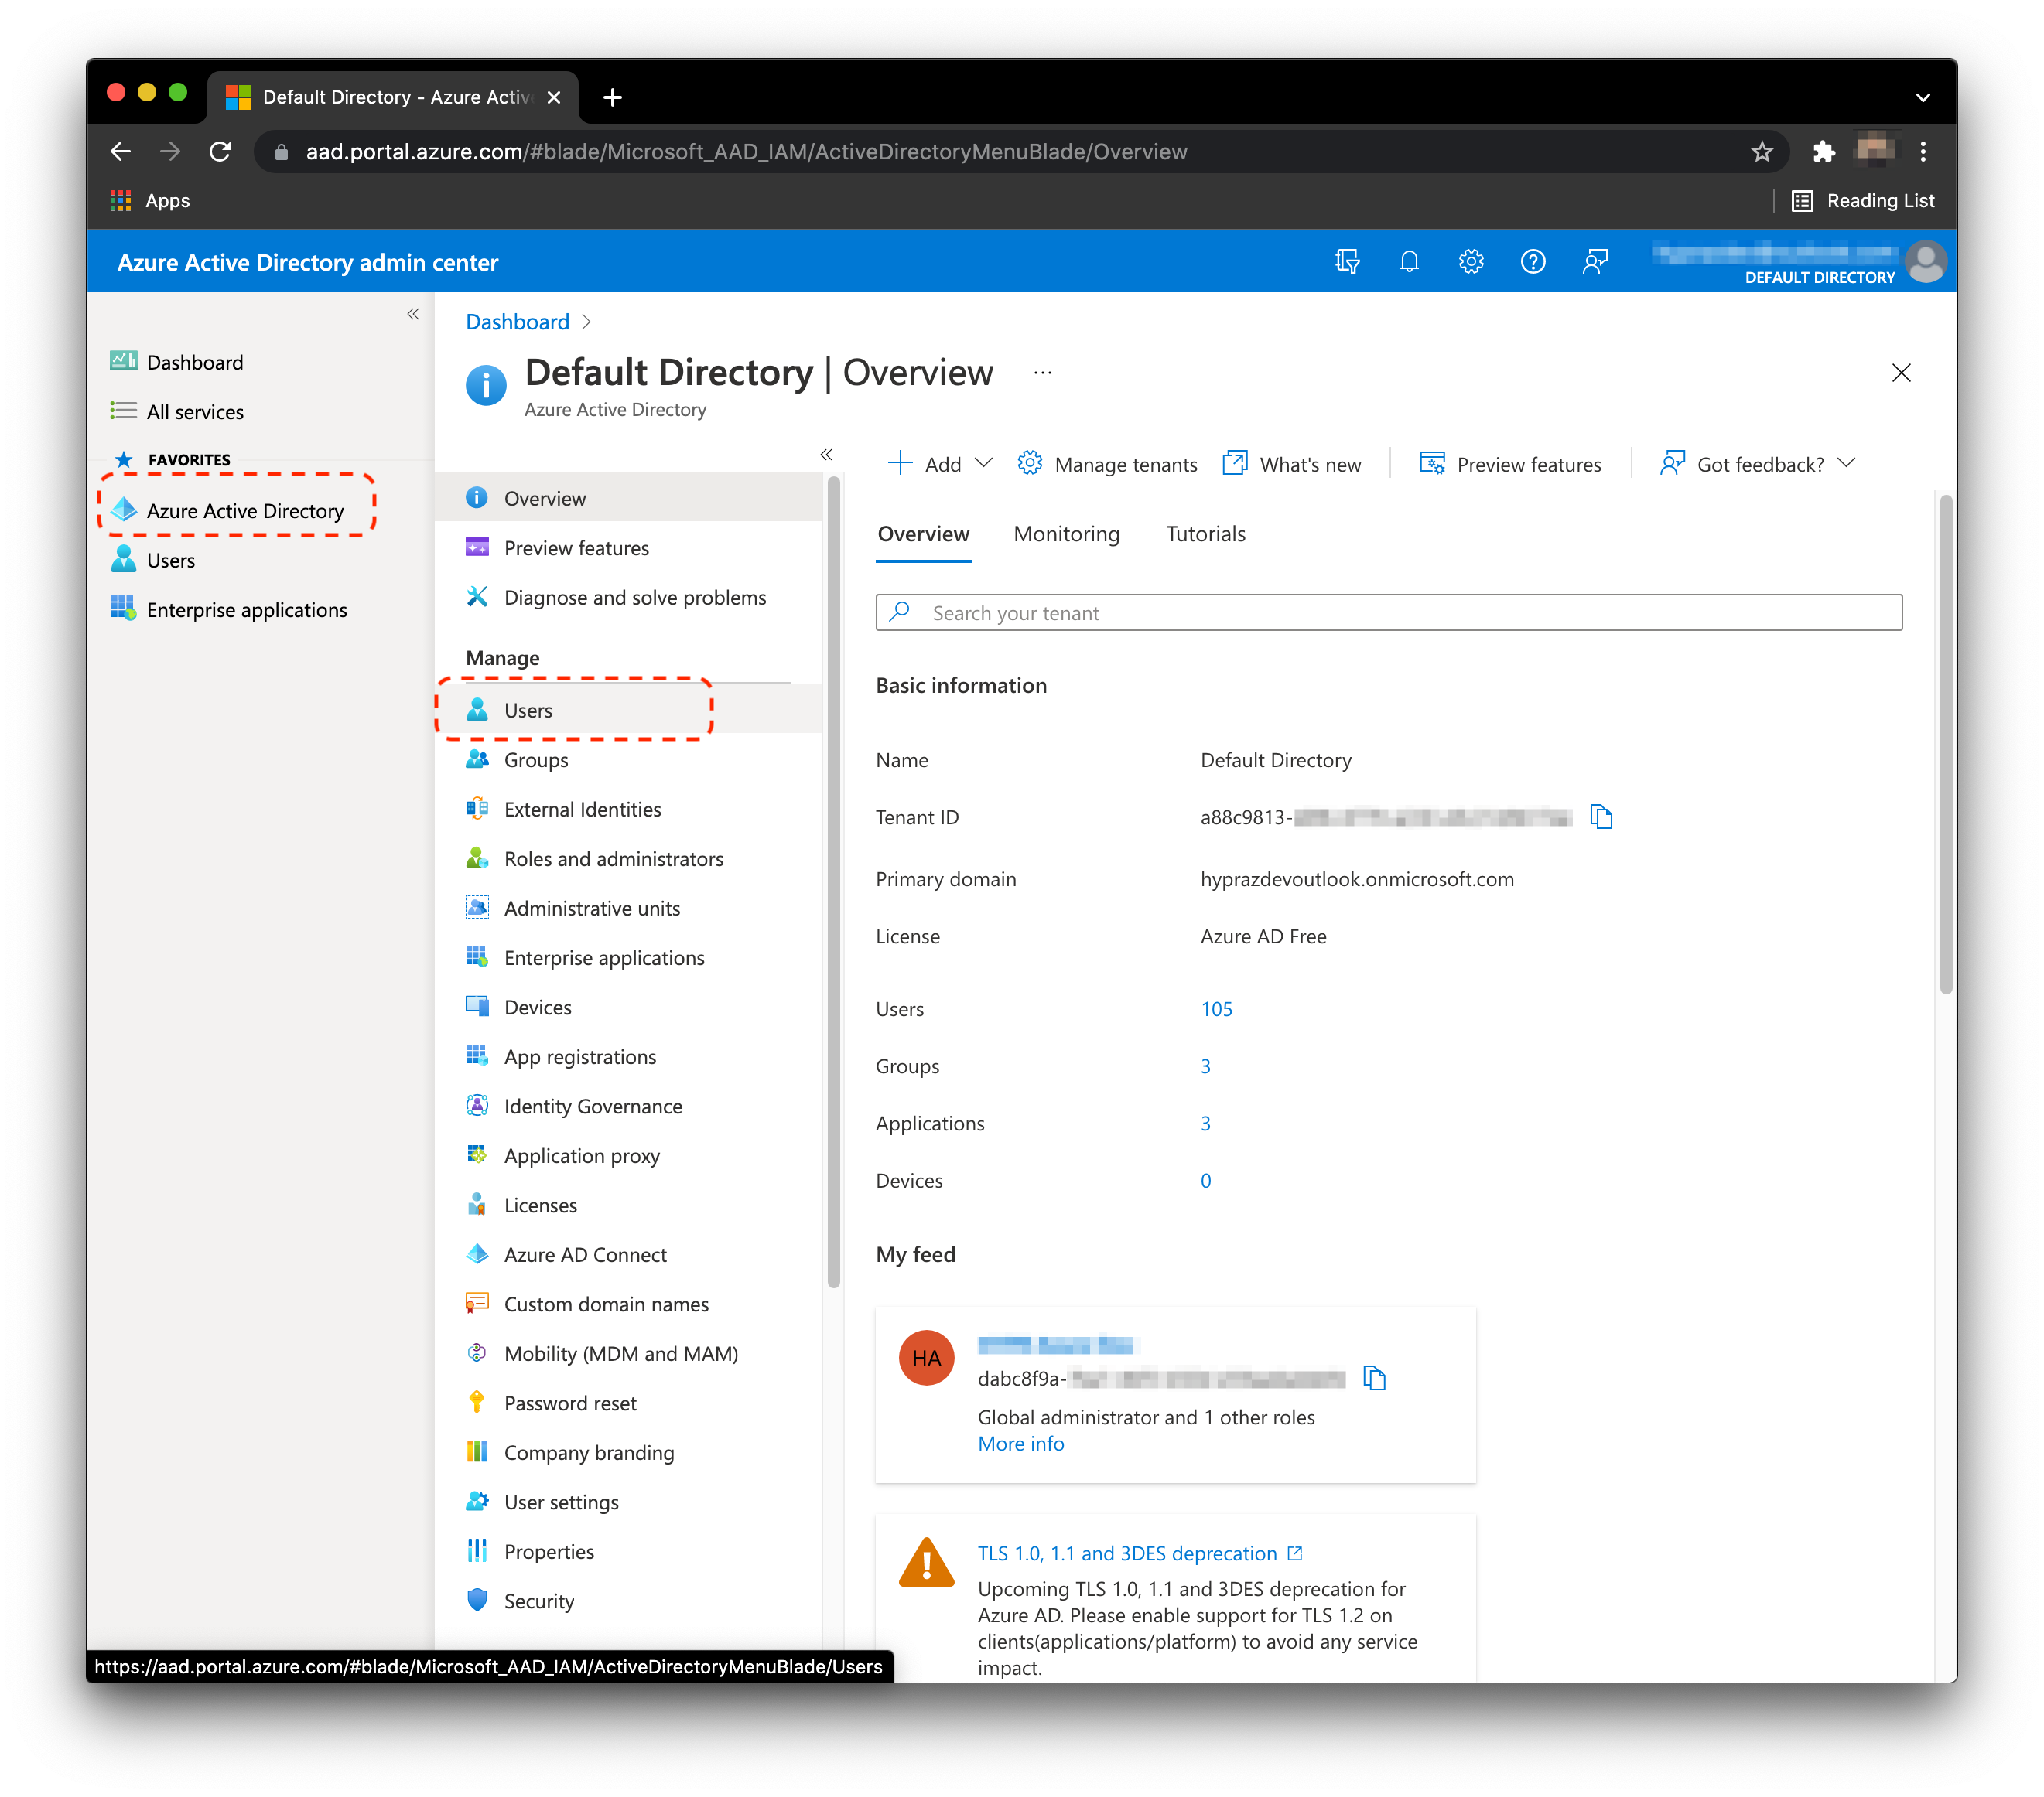The height and width of the screenshot is (1797, 2044).
Task: Click the feedback icon in the header
Action: tap(1594, 262)
